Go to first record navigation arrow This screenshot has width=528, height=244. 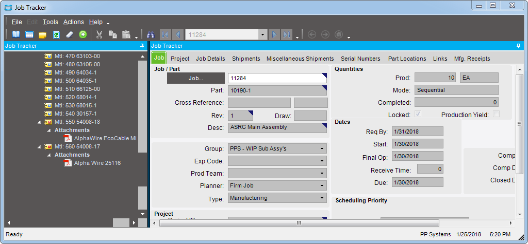pyautogui.click(x=165, y=34)
